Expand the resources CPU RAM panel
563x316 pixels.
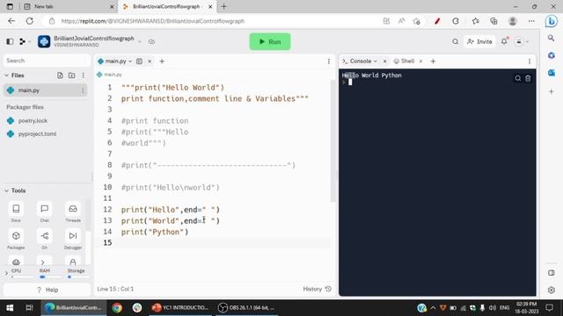6,274
